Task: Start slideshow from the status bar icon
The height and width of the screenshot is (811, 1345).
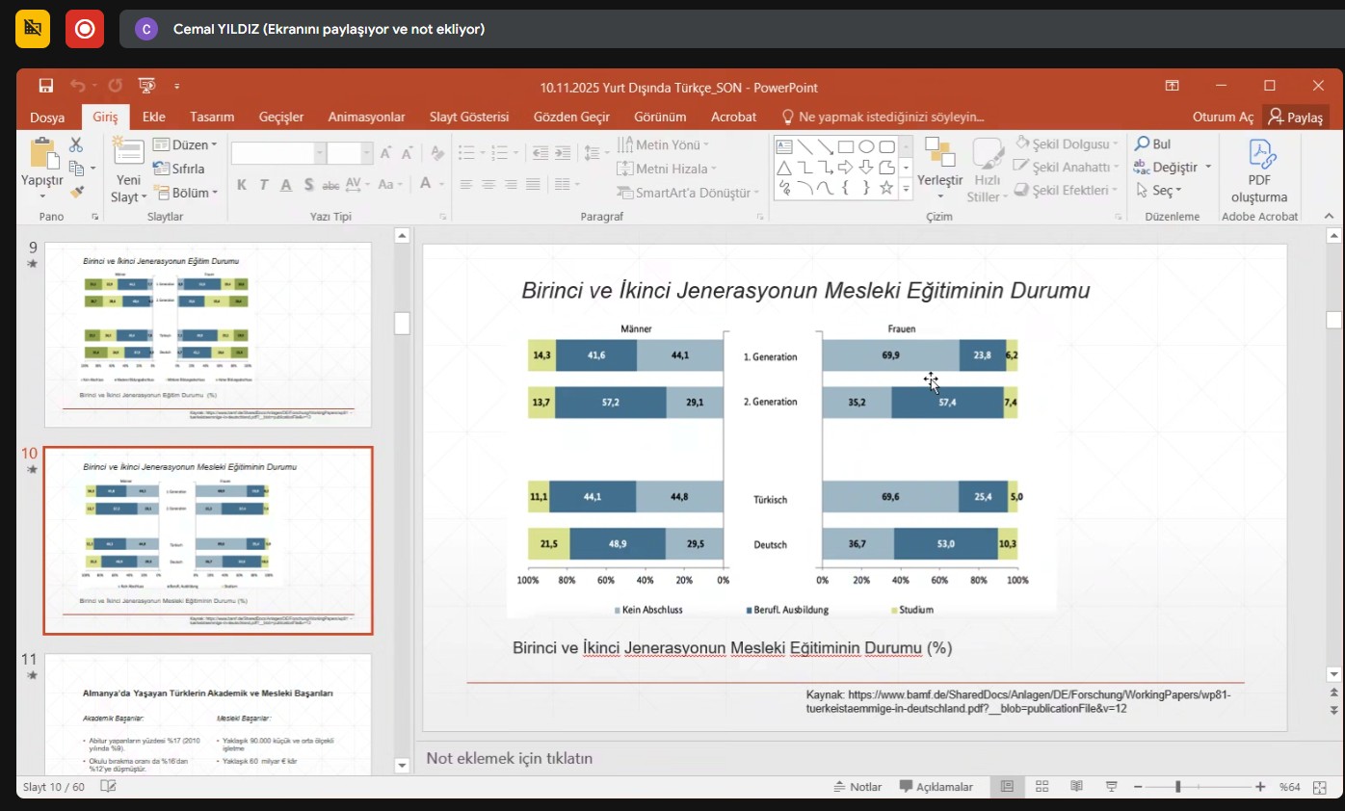Action: 1111,787
